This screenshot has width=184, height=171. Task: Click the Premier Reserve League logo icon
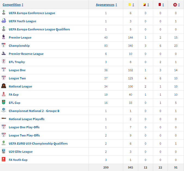tap(4, 53)
